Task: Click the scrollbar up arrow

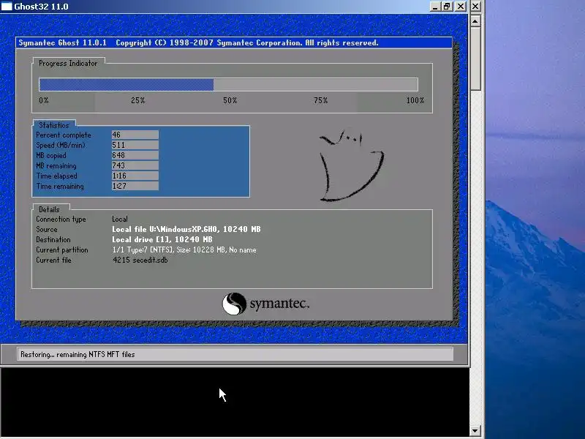Action: (475, 21)
